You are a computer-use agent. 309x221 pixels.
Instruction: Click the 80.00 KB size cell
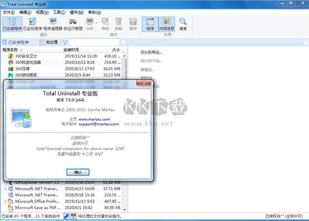pyautogui.click(x=112, y=208)
